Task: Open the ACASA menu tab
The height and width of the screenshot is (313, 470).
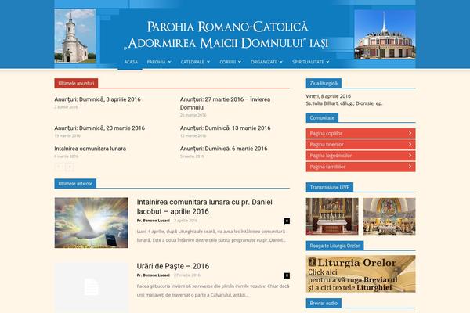Action: 130,61
